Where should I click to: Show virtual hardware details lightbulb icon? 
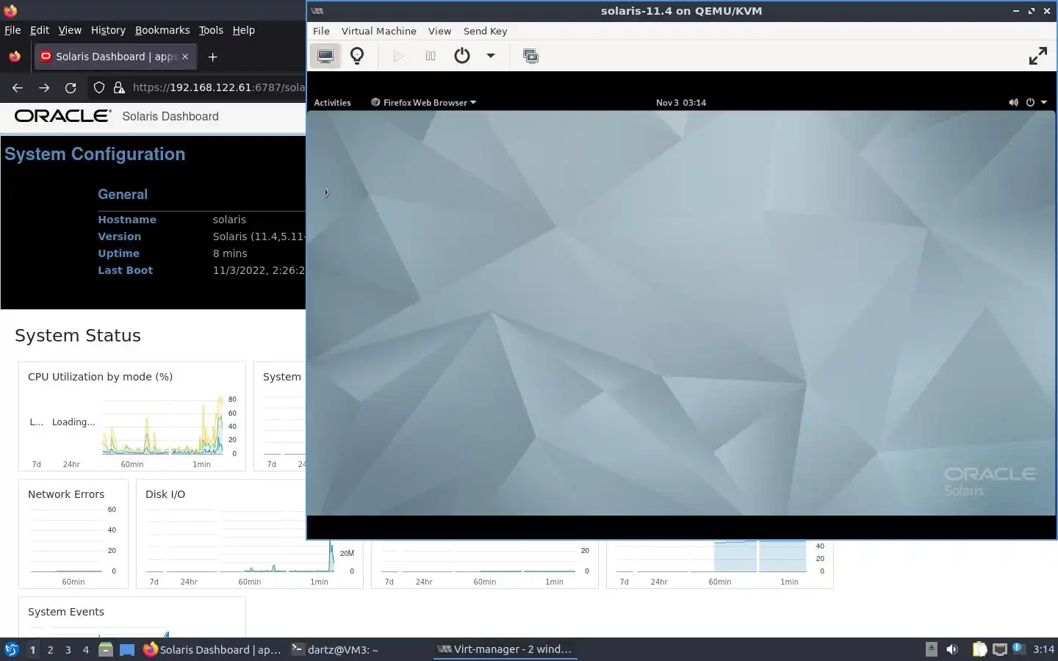point(357,56)
